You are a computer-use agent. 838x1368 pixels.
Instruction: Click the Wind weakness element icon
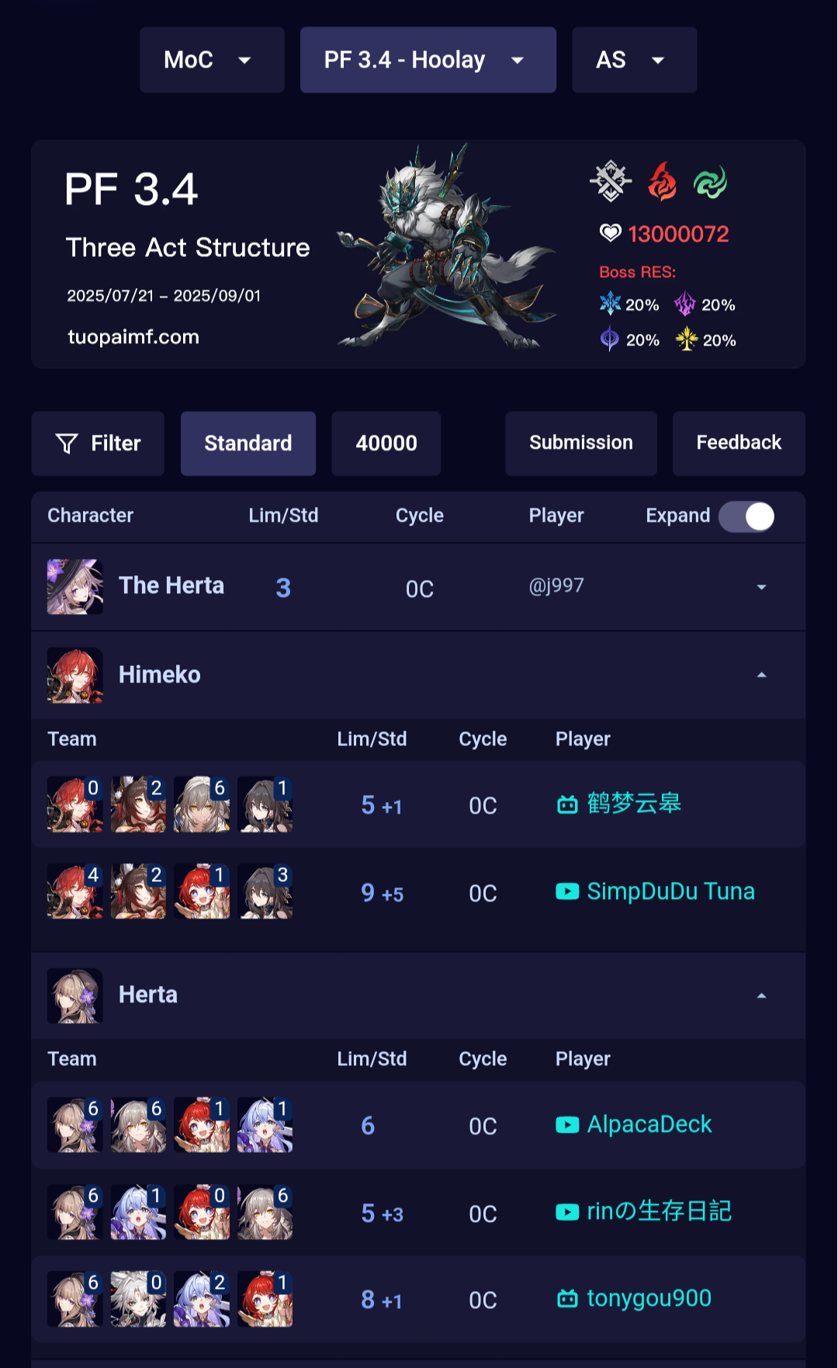click(x=710, y=182)
